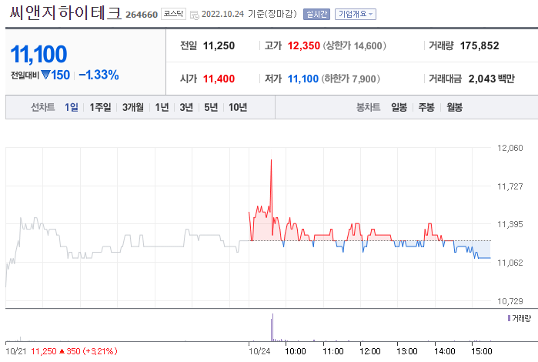Click the red up triangle before 350
This screenshot has width=538, height=362.
tap(62, 351)
